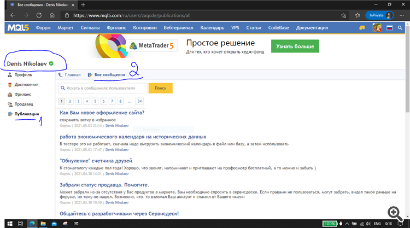
Task: Open the Документация menu item
Action: click(x=312, y=28)
